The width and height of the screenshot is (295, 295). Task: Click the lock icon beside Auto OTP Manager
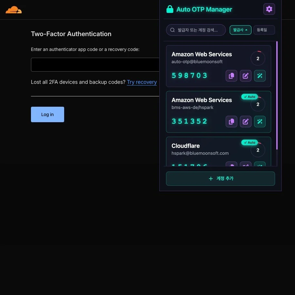[x=170, y=9]
